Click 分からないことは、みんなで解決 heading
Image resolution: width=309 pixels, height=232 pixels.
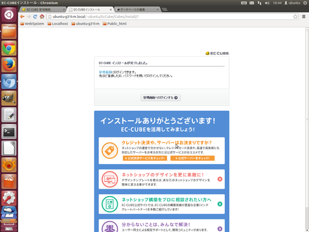pos(156,225)
